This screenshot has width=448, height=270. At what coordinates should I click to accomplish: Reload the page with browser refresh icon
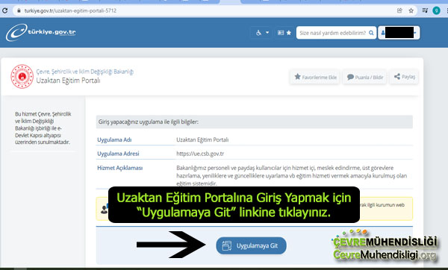click(x=4, y=11)
